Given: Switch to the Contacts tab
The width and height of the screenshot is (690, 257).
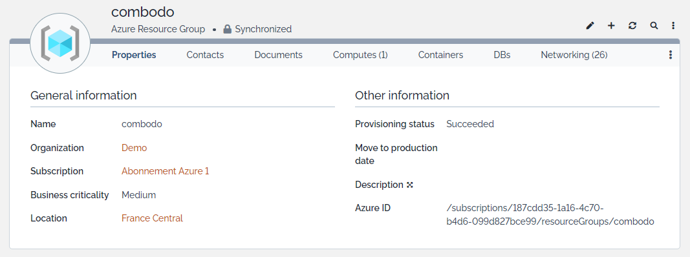Looking at the screenshot, I should [x=205, y=55].
